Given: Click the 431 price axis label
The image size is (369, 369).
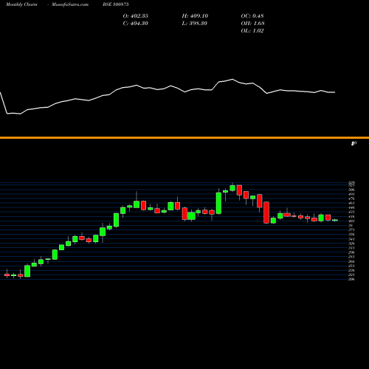Looking at the screenshot, I should pos(352,212).
